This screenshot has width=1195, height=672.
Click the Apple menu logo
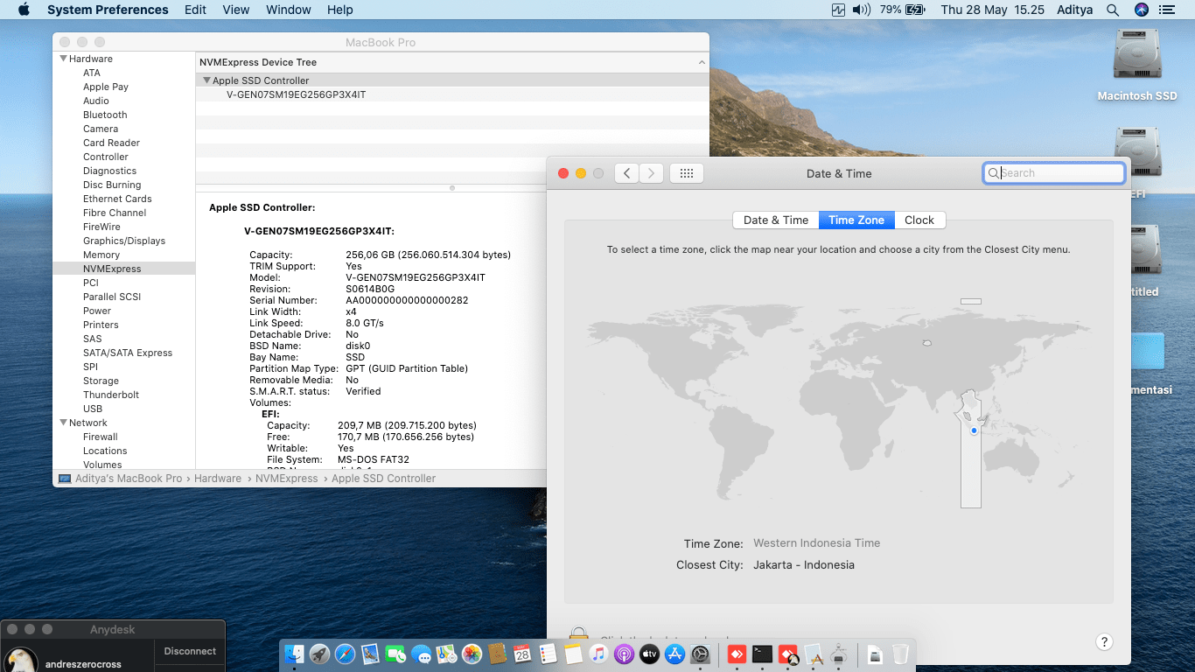coord(24,10)
